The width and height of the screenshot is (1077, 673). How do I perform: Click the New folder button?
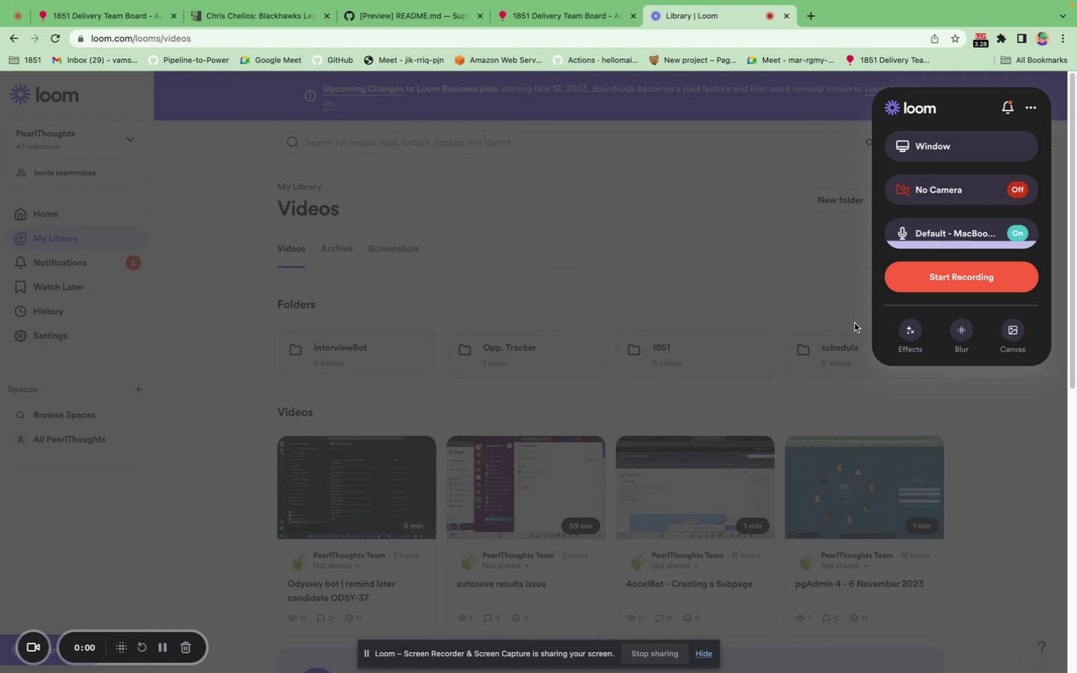coord(840,200)
